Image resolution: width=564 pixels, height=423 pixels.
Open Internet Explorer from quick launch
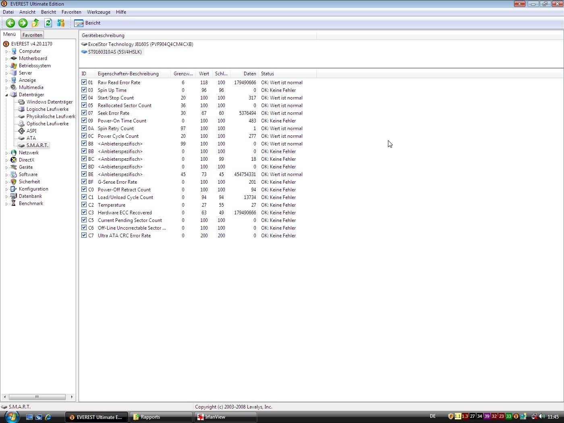pos(48,417)
